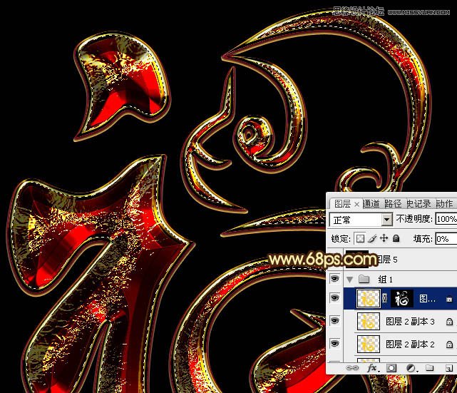
Task: Click the lock icon on the selected layer
Action: [449, 299]
